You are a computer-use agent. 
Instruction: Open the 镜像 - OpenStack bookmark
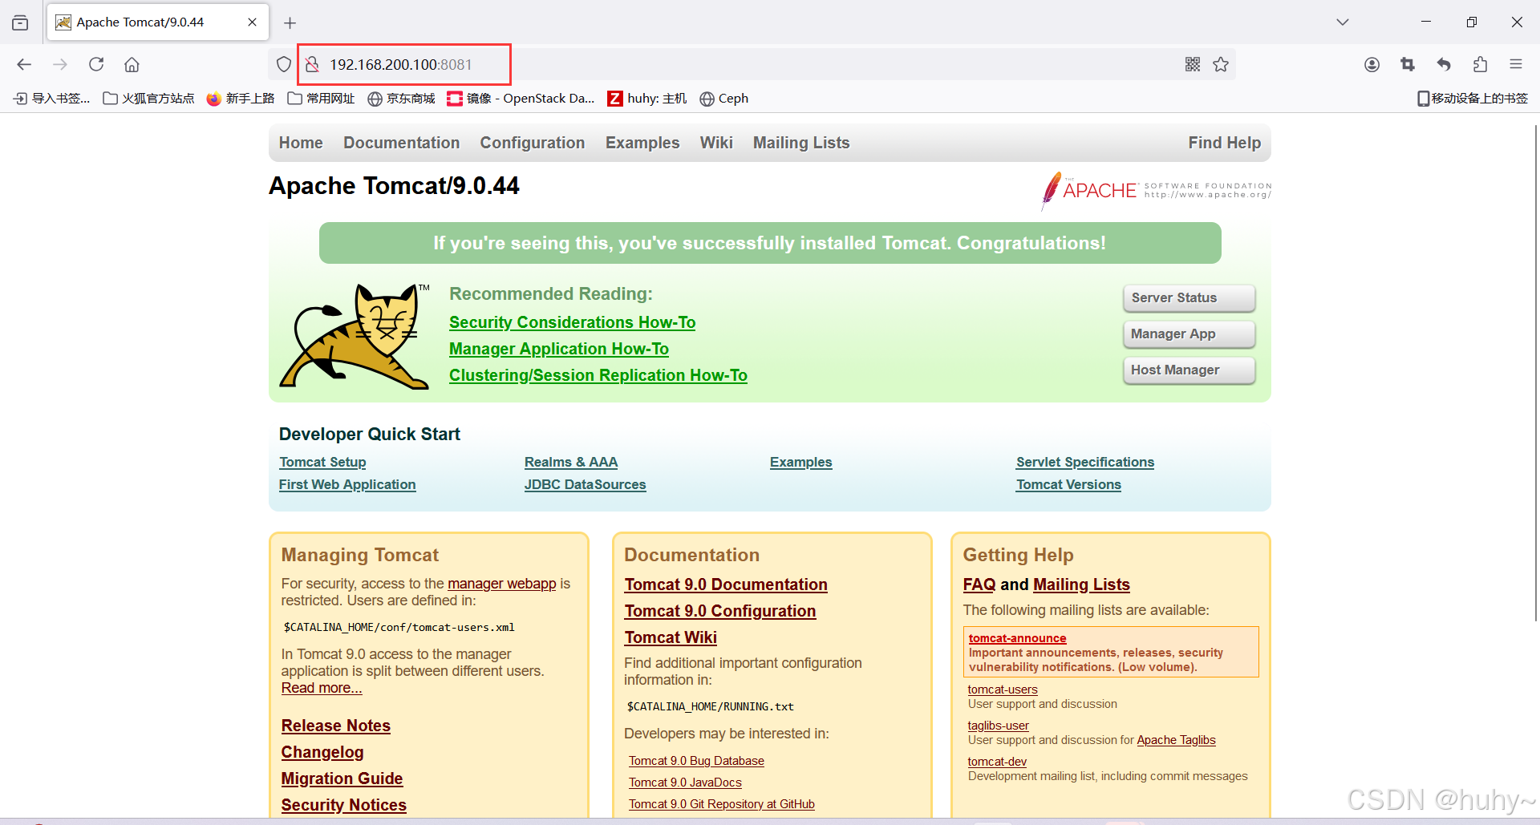[521, 99]
